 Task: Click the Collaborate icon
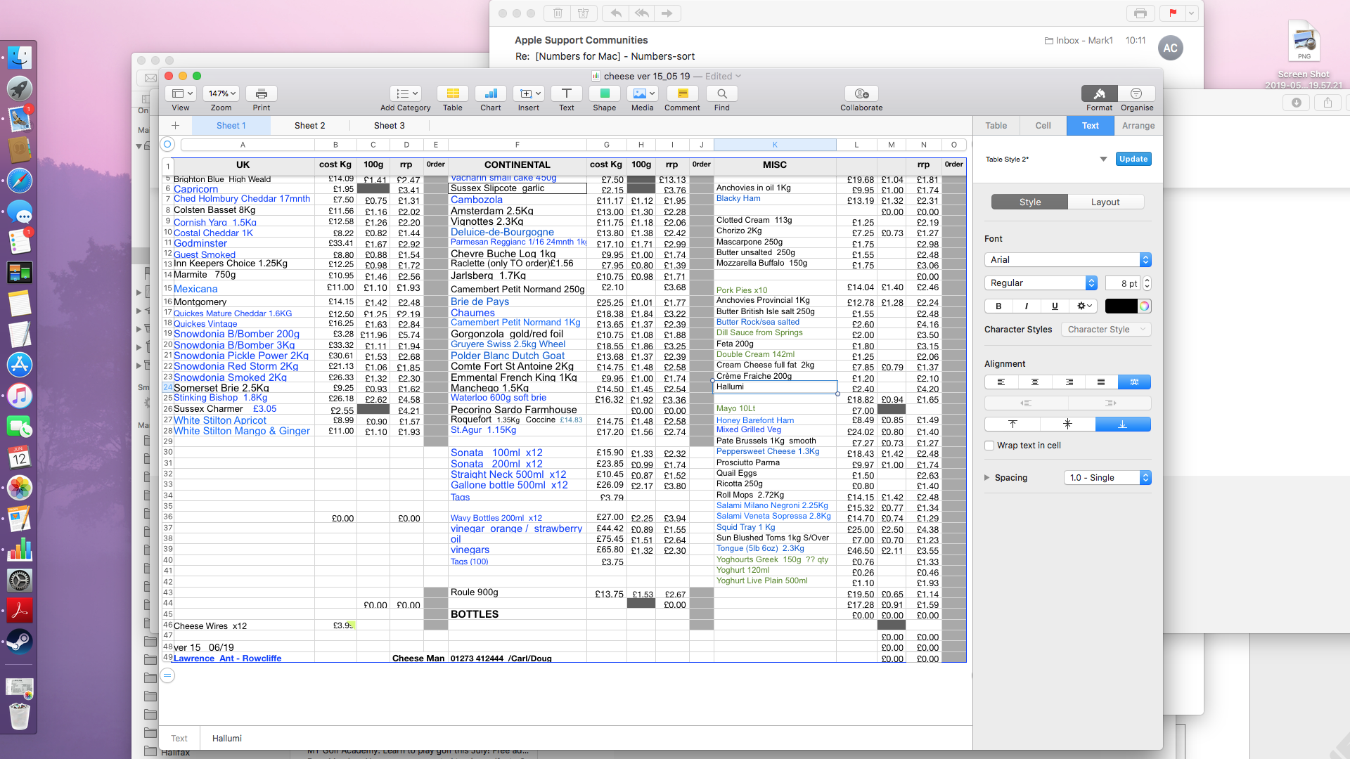861,93
